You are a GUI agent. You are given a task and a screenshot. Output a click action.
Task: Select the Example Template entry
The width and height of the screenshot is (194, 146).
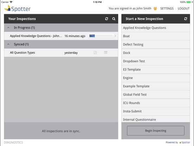(156, 86)
